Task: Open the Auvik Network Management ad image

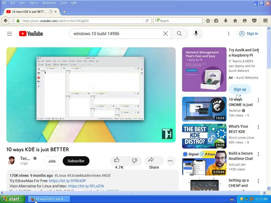Action: (x=204, y=70)
